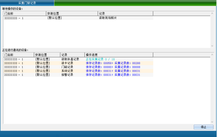Click 门名称 header in communicating devices list

pos(18,55)
